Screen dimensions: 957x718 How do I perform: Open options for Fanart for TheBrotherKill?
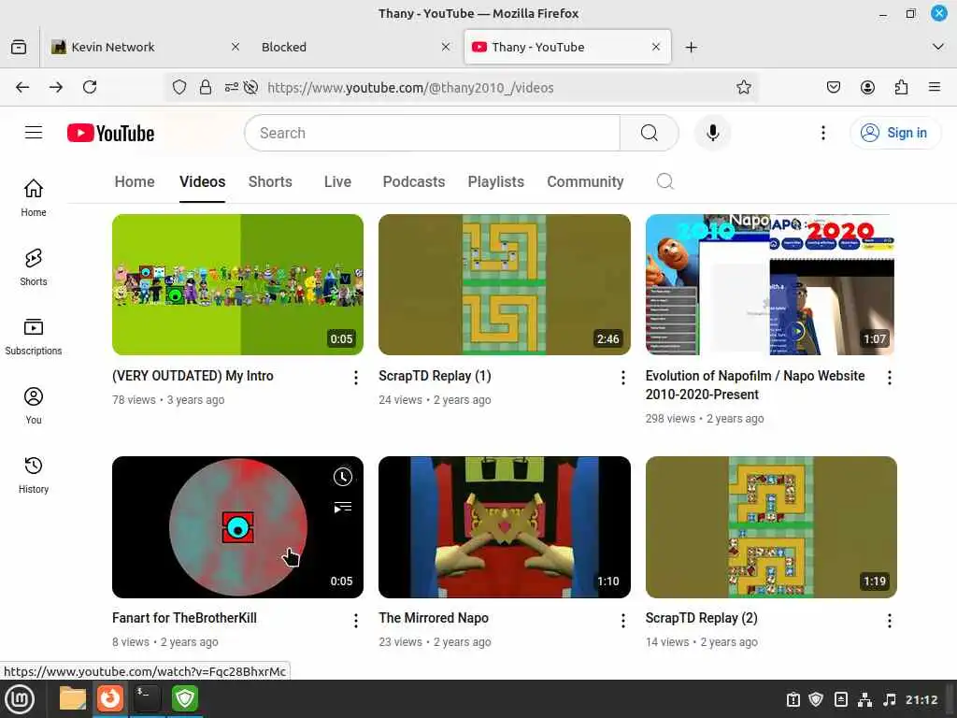click(355, 621)
